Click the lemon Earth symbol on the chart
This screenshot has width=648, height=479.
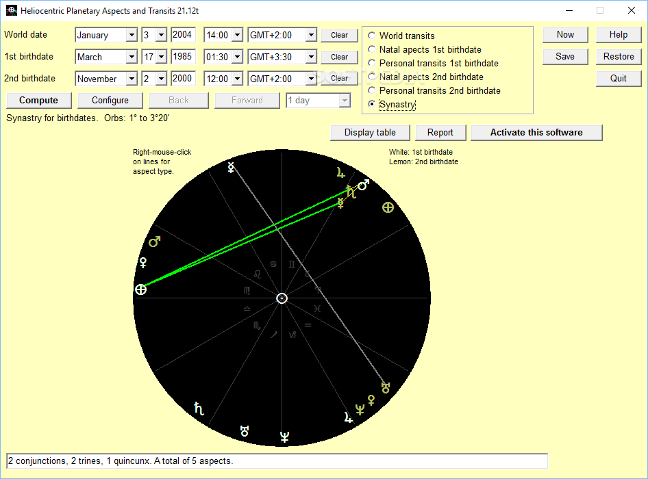tap(388, 207)
